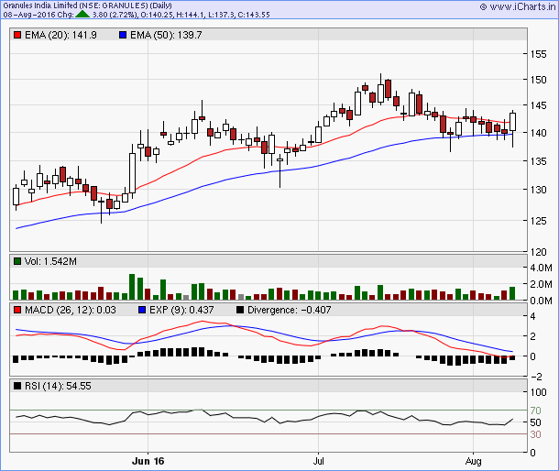Click the 08-Aug-2016 Chg date text
Viewport: 559px width, 471px height.
tap(38, 15)
